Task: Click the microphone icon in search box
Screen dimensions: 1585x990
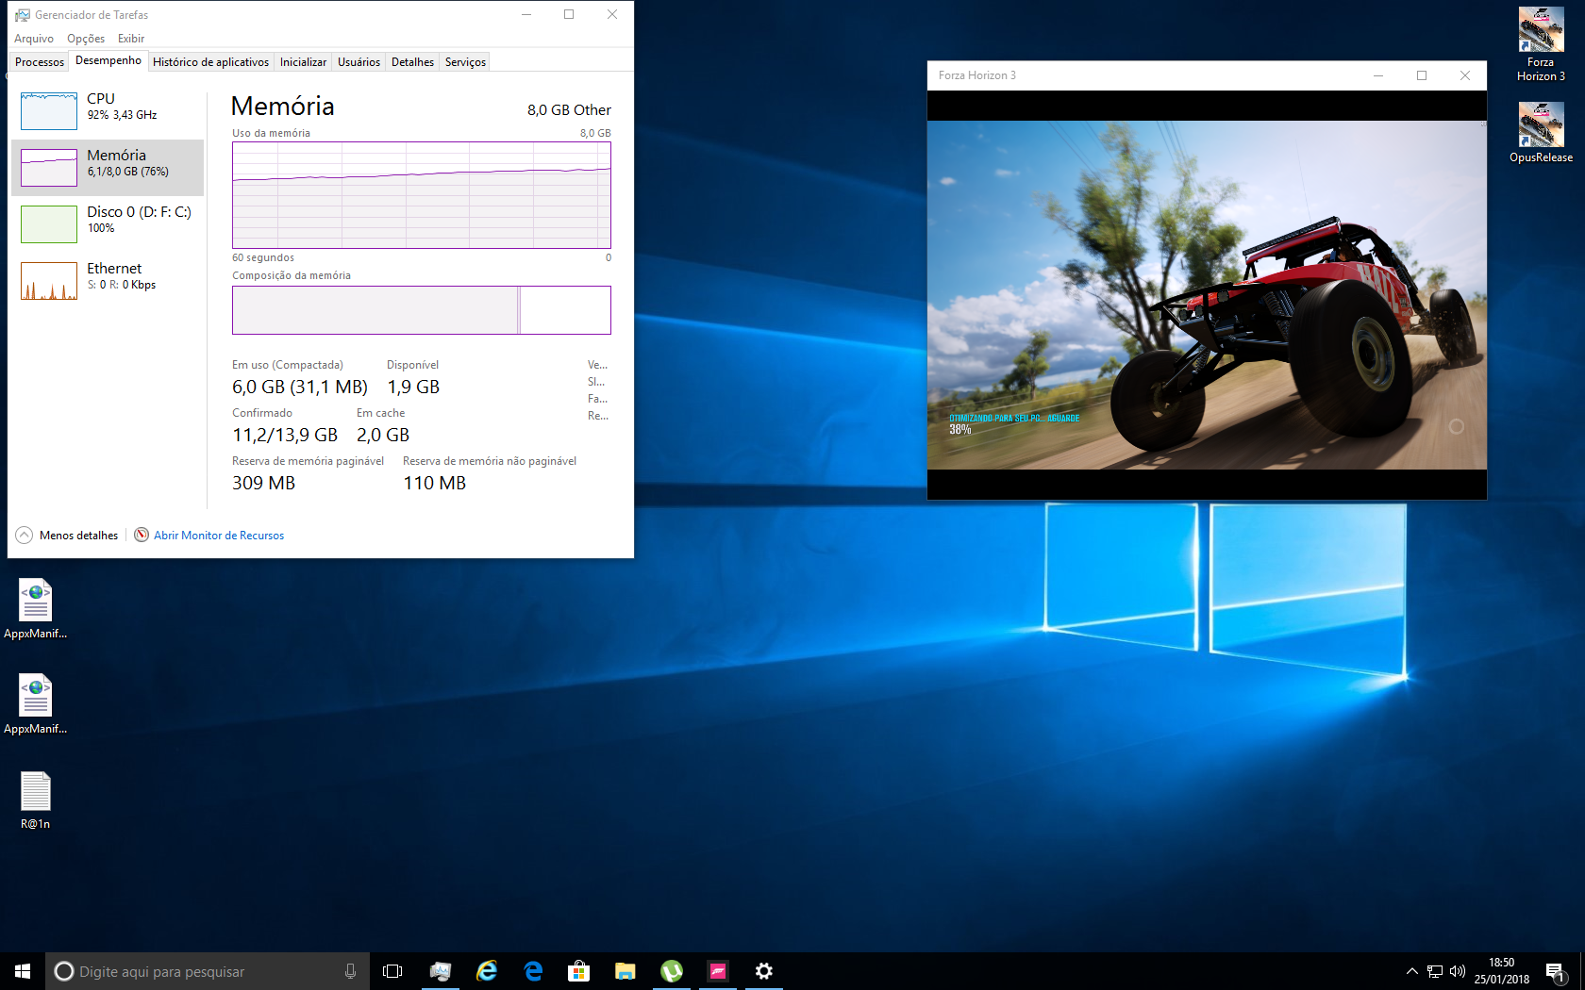Action: coord(350,971)
